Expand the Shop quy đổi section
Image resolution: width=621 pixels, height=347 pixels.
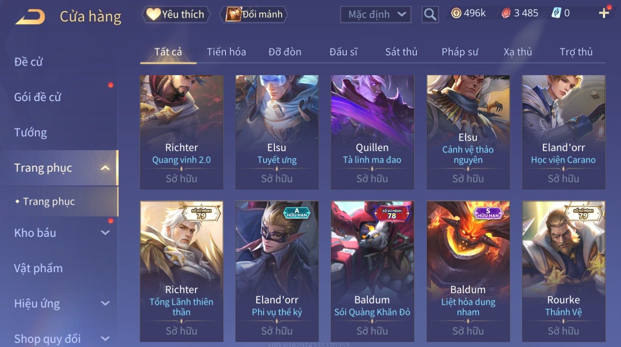(x=106, y=339)
